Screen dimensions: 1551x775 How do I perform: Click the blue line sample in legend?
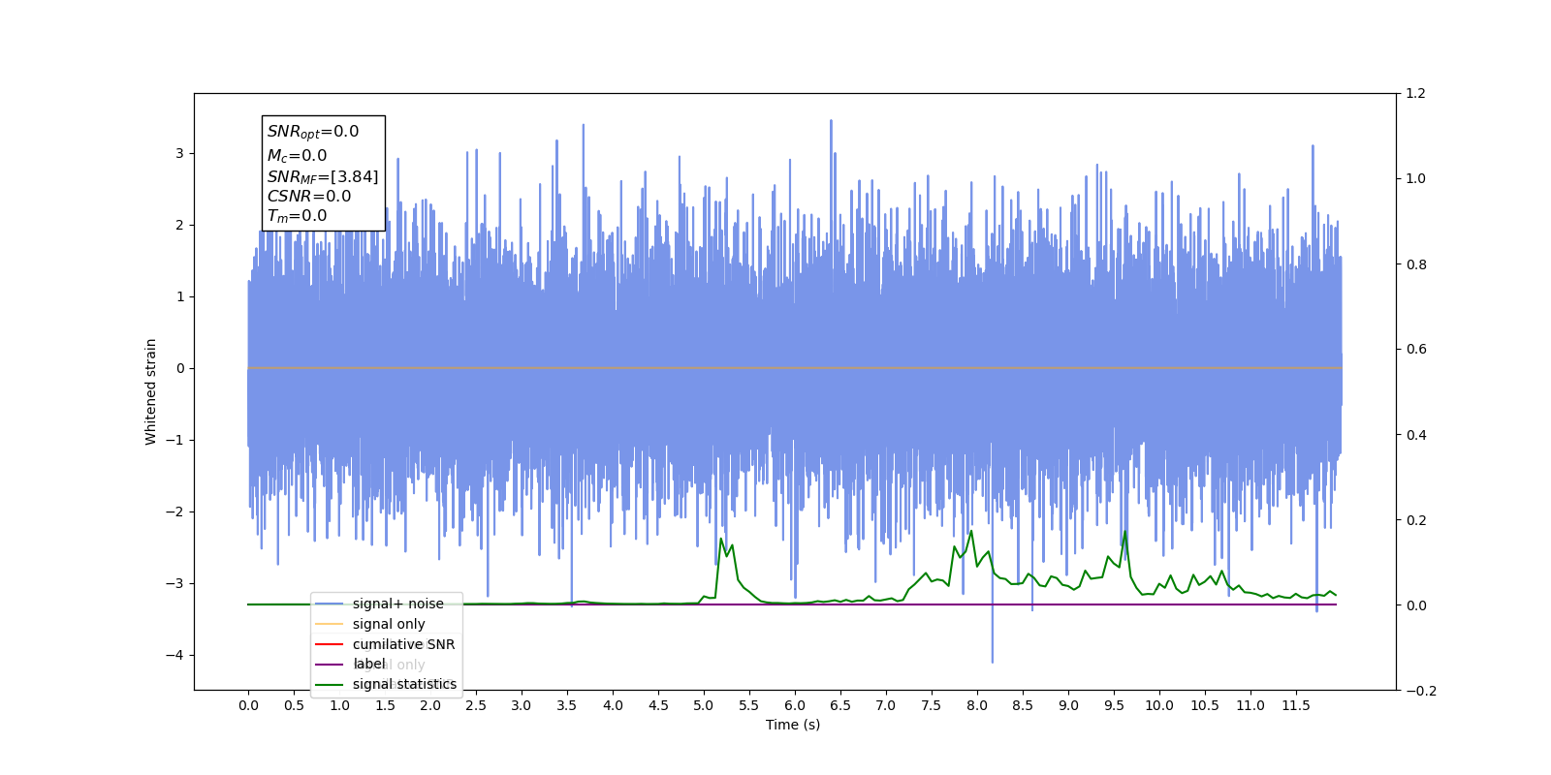point(330,604)
